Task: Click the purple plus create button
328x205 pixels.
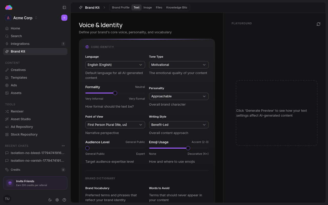Action: click(64, 18)
